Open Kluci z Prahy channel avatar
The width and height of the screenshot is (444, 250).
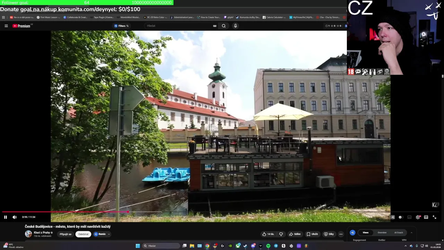click(28, 234)
